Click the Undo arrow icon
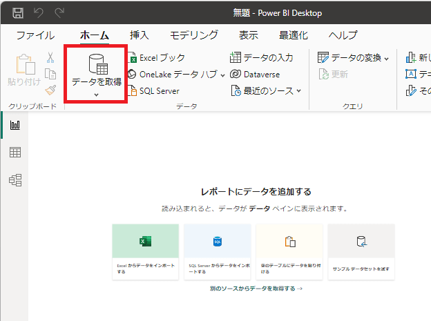 point(39,12)
